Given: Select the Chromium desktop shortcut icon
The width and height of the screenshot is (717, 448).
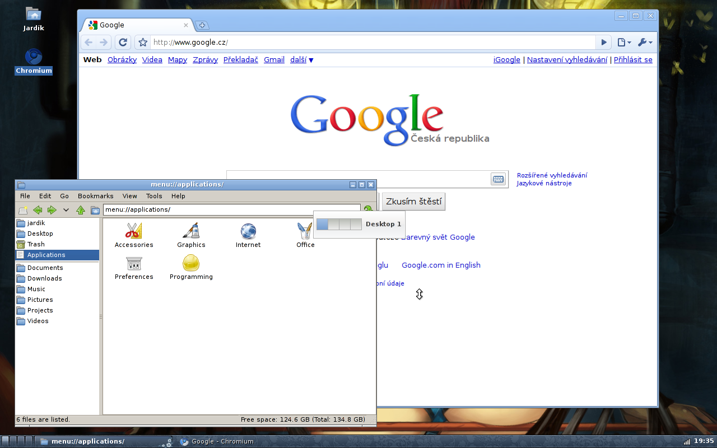Looking at the screenshot, I should [34, 62].
